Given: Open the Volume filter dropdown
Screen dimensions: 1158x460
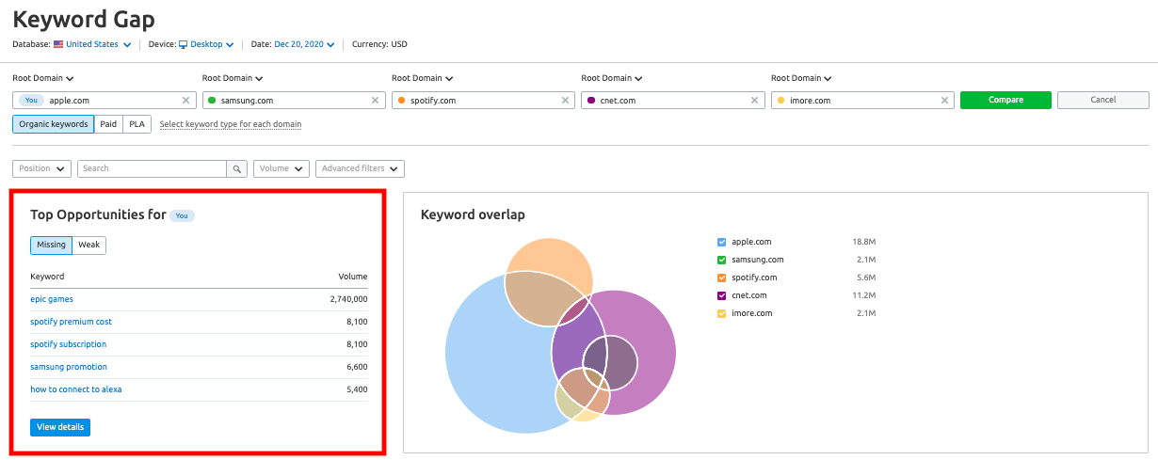Looking at the screenshot, I should (x=281, y=168).
